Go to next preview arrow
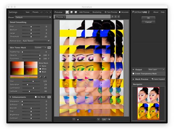174x131 pixels. [116, 17]
